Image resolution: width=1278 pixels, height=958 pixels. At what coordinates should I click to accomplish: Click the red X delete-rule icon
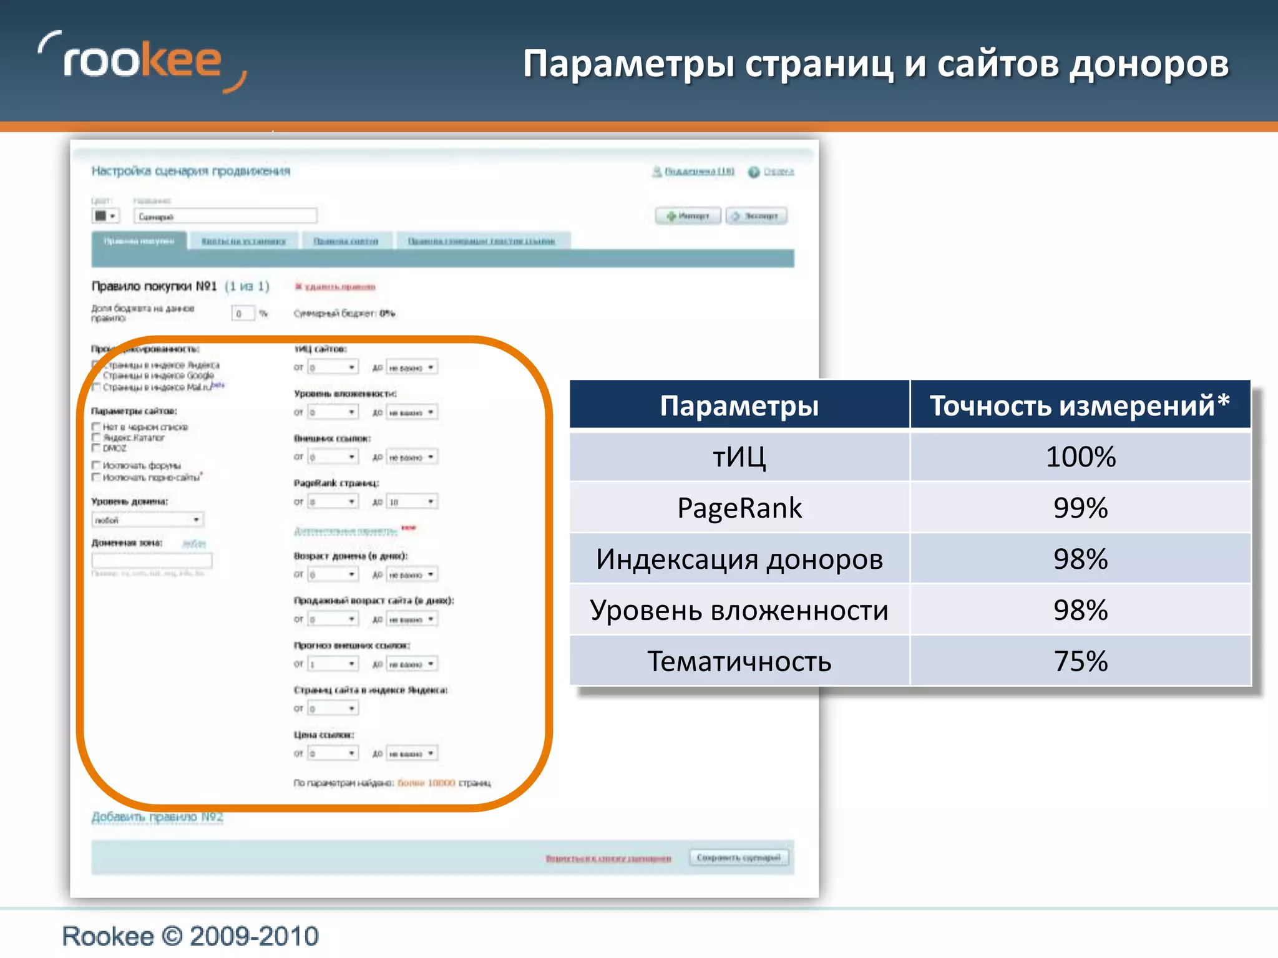pyautogui.click(x=298, y=286)
